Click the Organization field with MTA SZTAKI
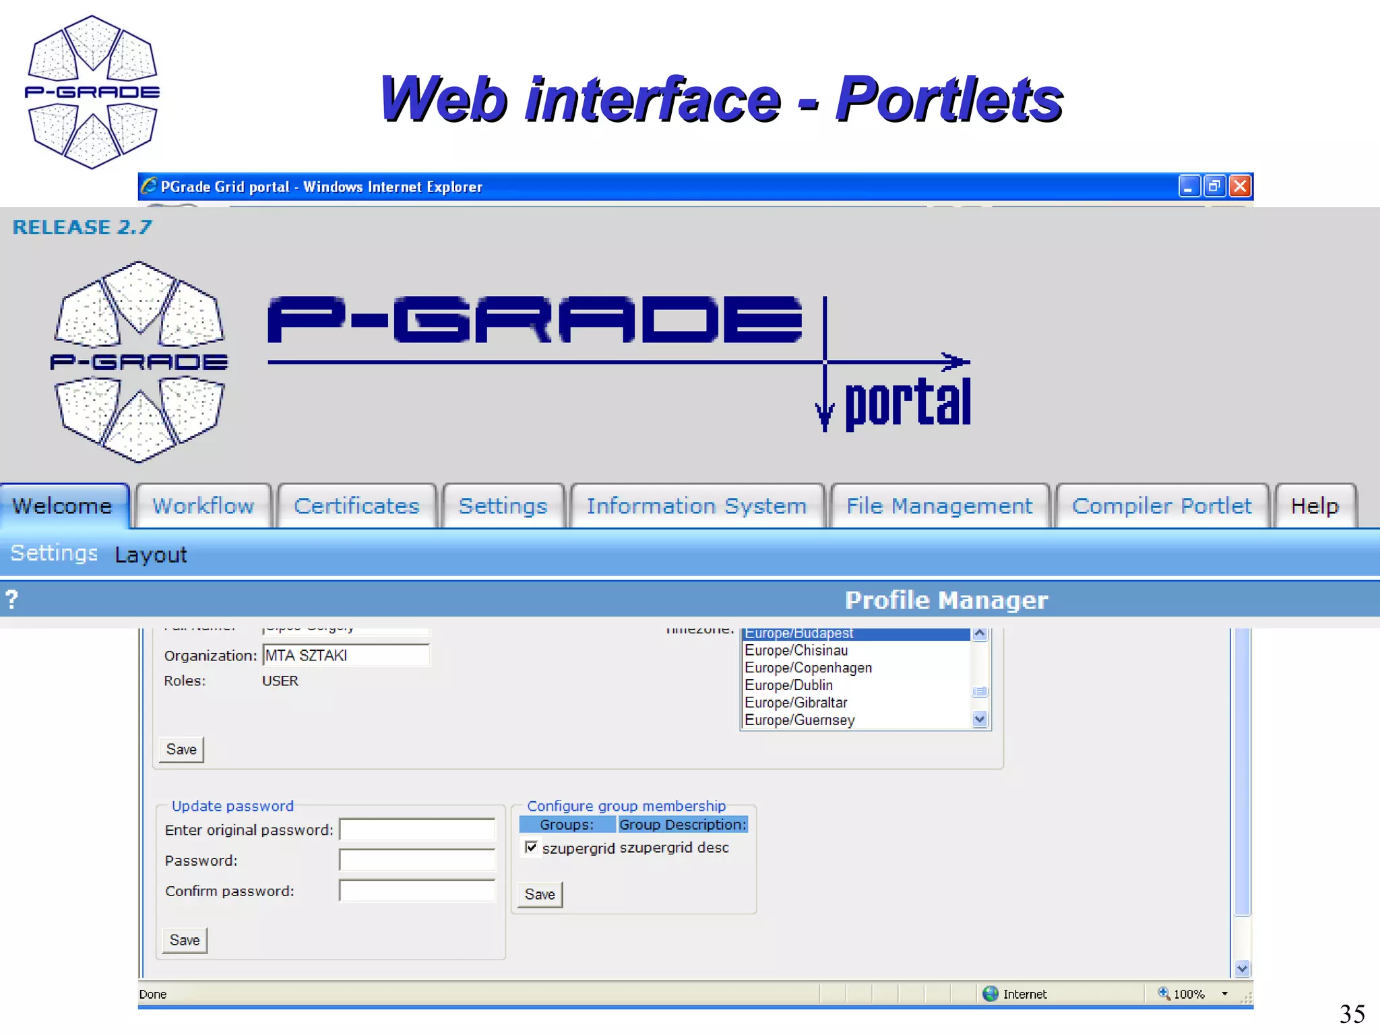1380x1035 pixels. coord(346,655)
